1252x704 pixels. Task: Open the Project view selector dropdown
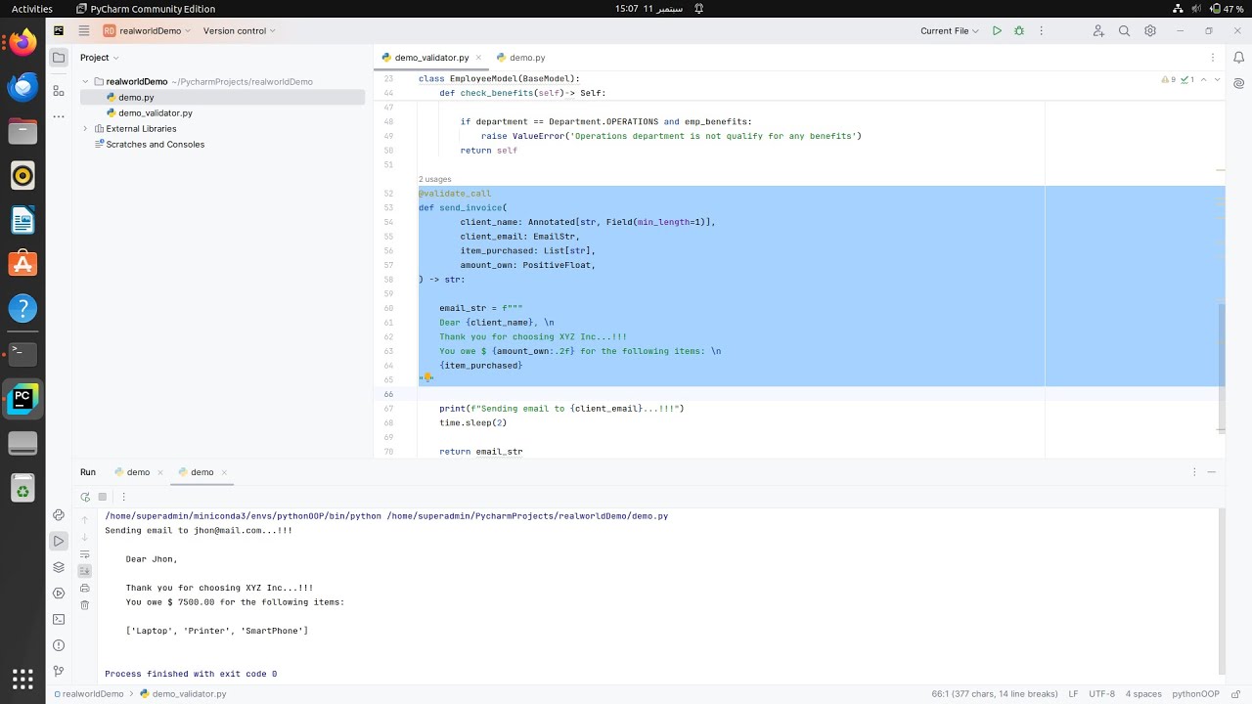point(101,58)
